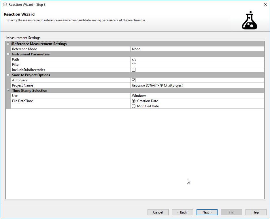Enable the IncludeSubdirectories checkbox
Image resolution: width=270 pixels, height=219 pixels.
point(133,70)
